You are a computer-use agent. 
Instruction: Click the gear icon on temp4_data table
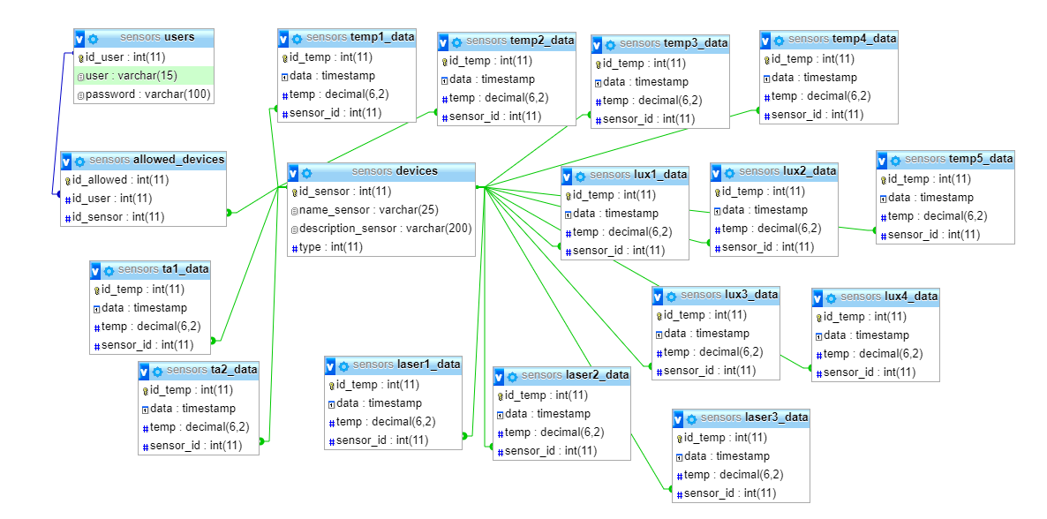pyautogui.click(x=779, y=41)
